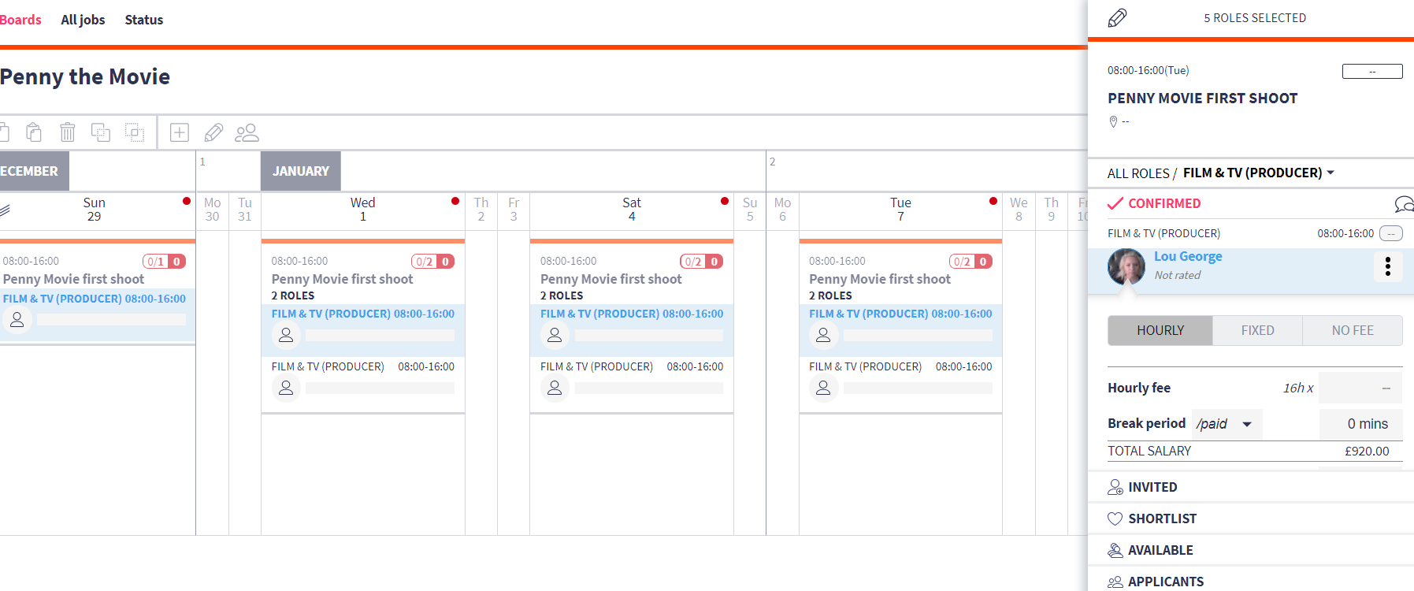Select the HOURLY fee type
Viewport: 1414px width, 591px height.
coord(1160,331)
